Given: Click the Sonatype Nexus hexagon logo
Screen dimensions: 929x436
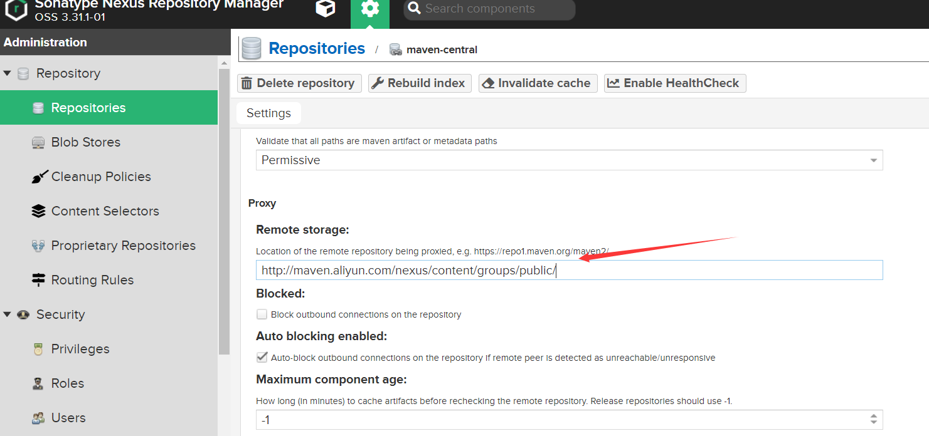Looking at the screenshot, I should 16,9.
